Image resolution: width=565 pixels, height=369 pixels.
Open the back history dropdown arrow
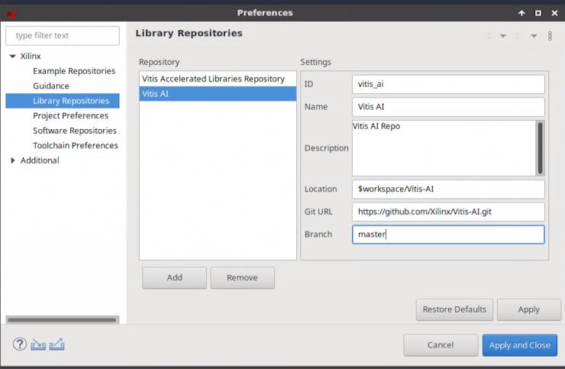pyautogui.click(x=503, y=36)
